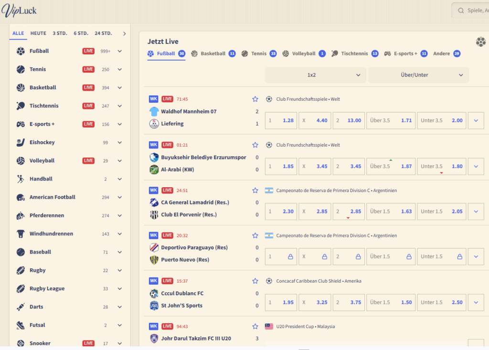Click the Puerto Nuevo (Res) team name
Viewport: 489px width, 350px height.
pos(185,260)
